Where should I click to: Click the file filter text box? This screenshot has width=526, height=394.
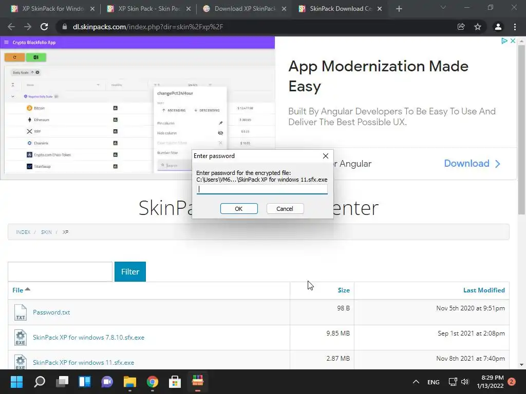tap(60, 272)
